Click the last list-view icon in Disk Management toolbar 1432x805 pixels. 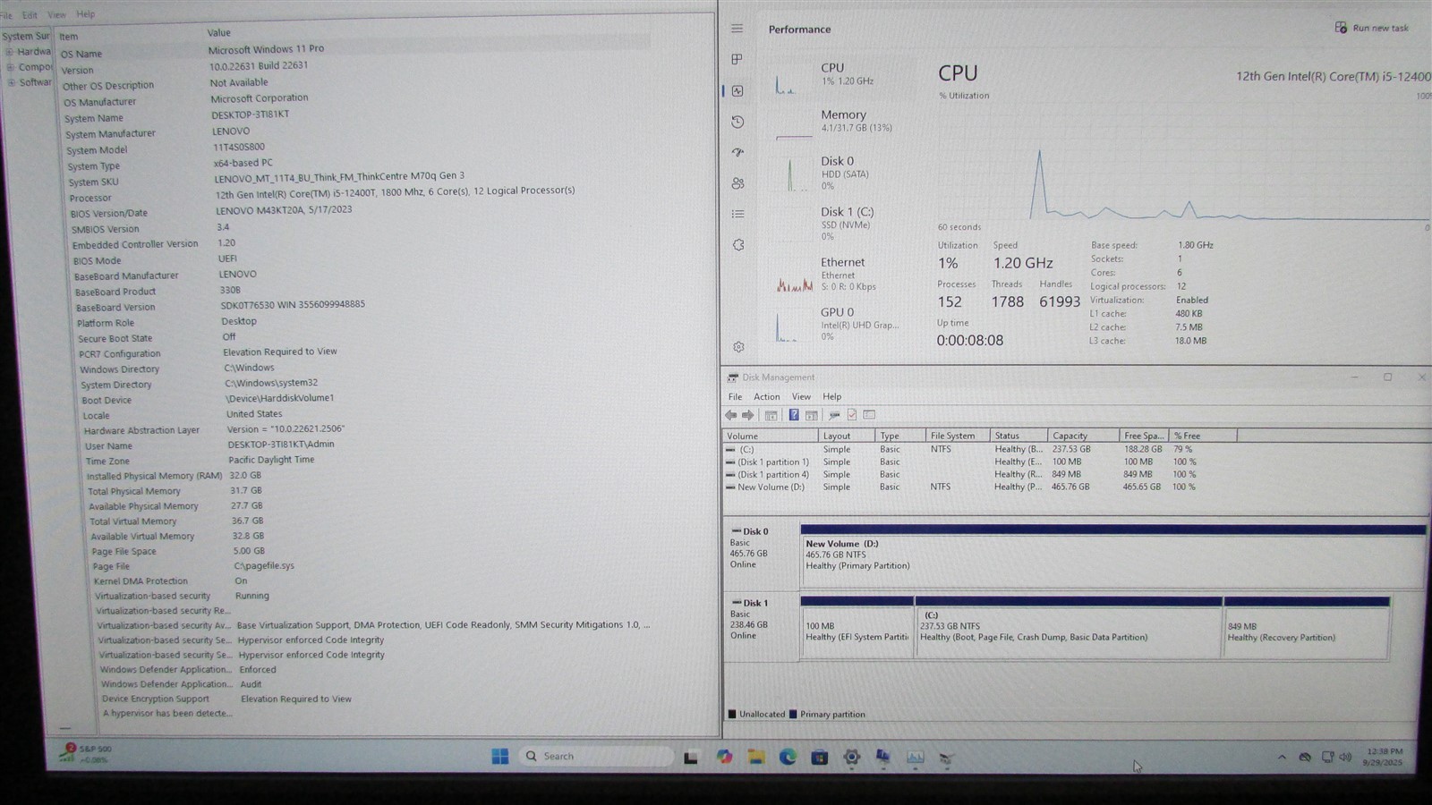869,415
